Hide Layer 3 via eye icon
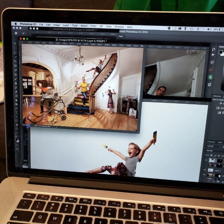 tap(205, 170)
